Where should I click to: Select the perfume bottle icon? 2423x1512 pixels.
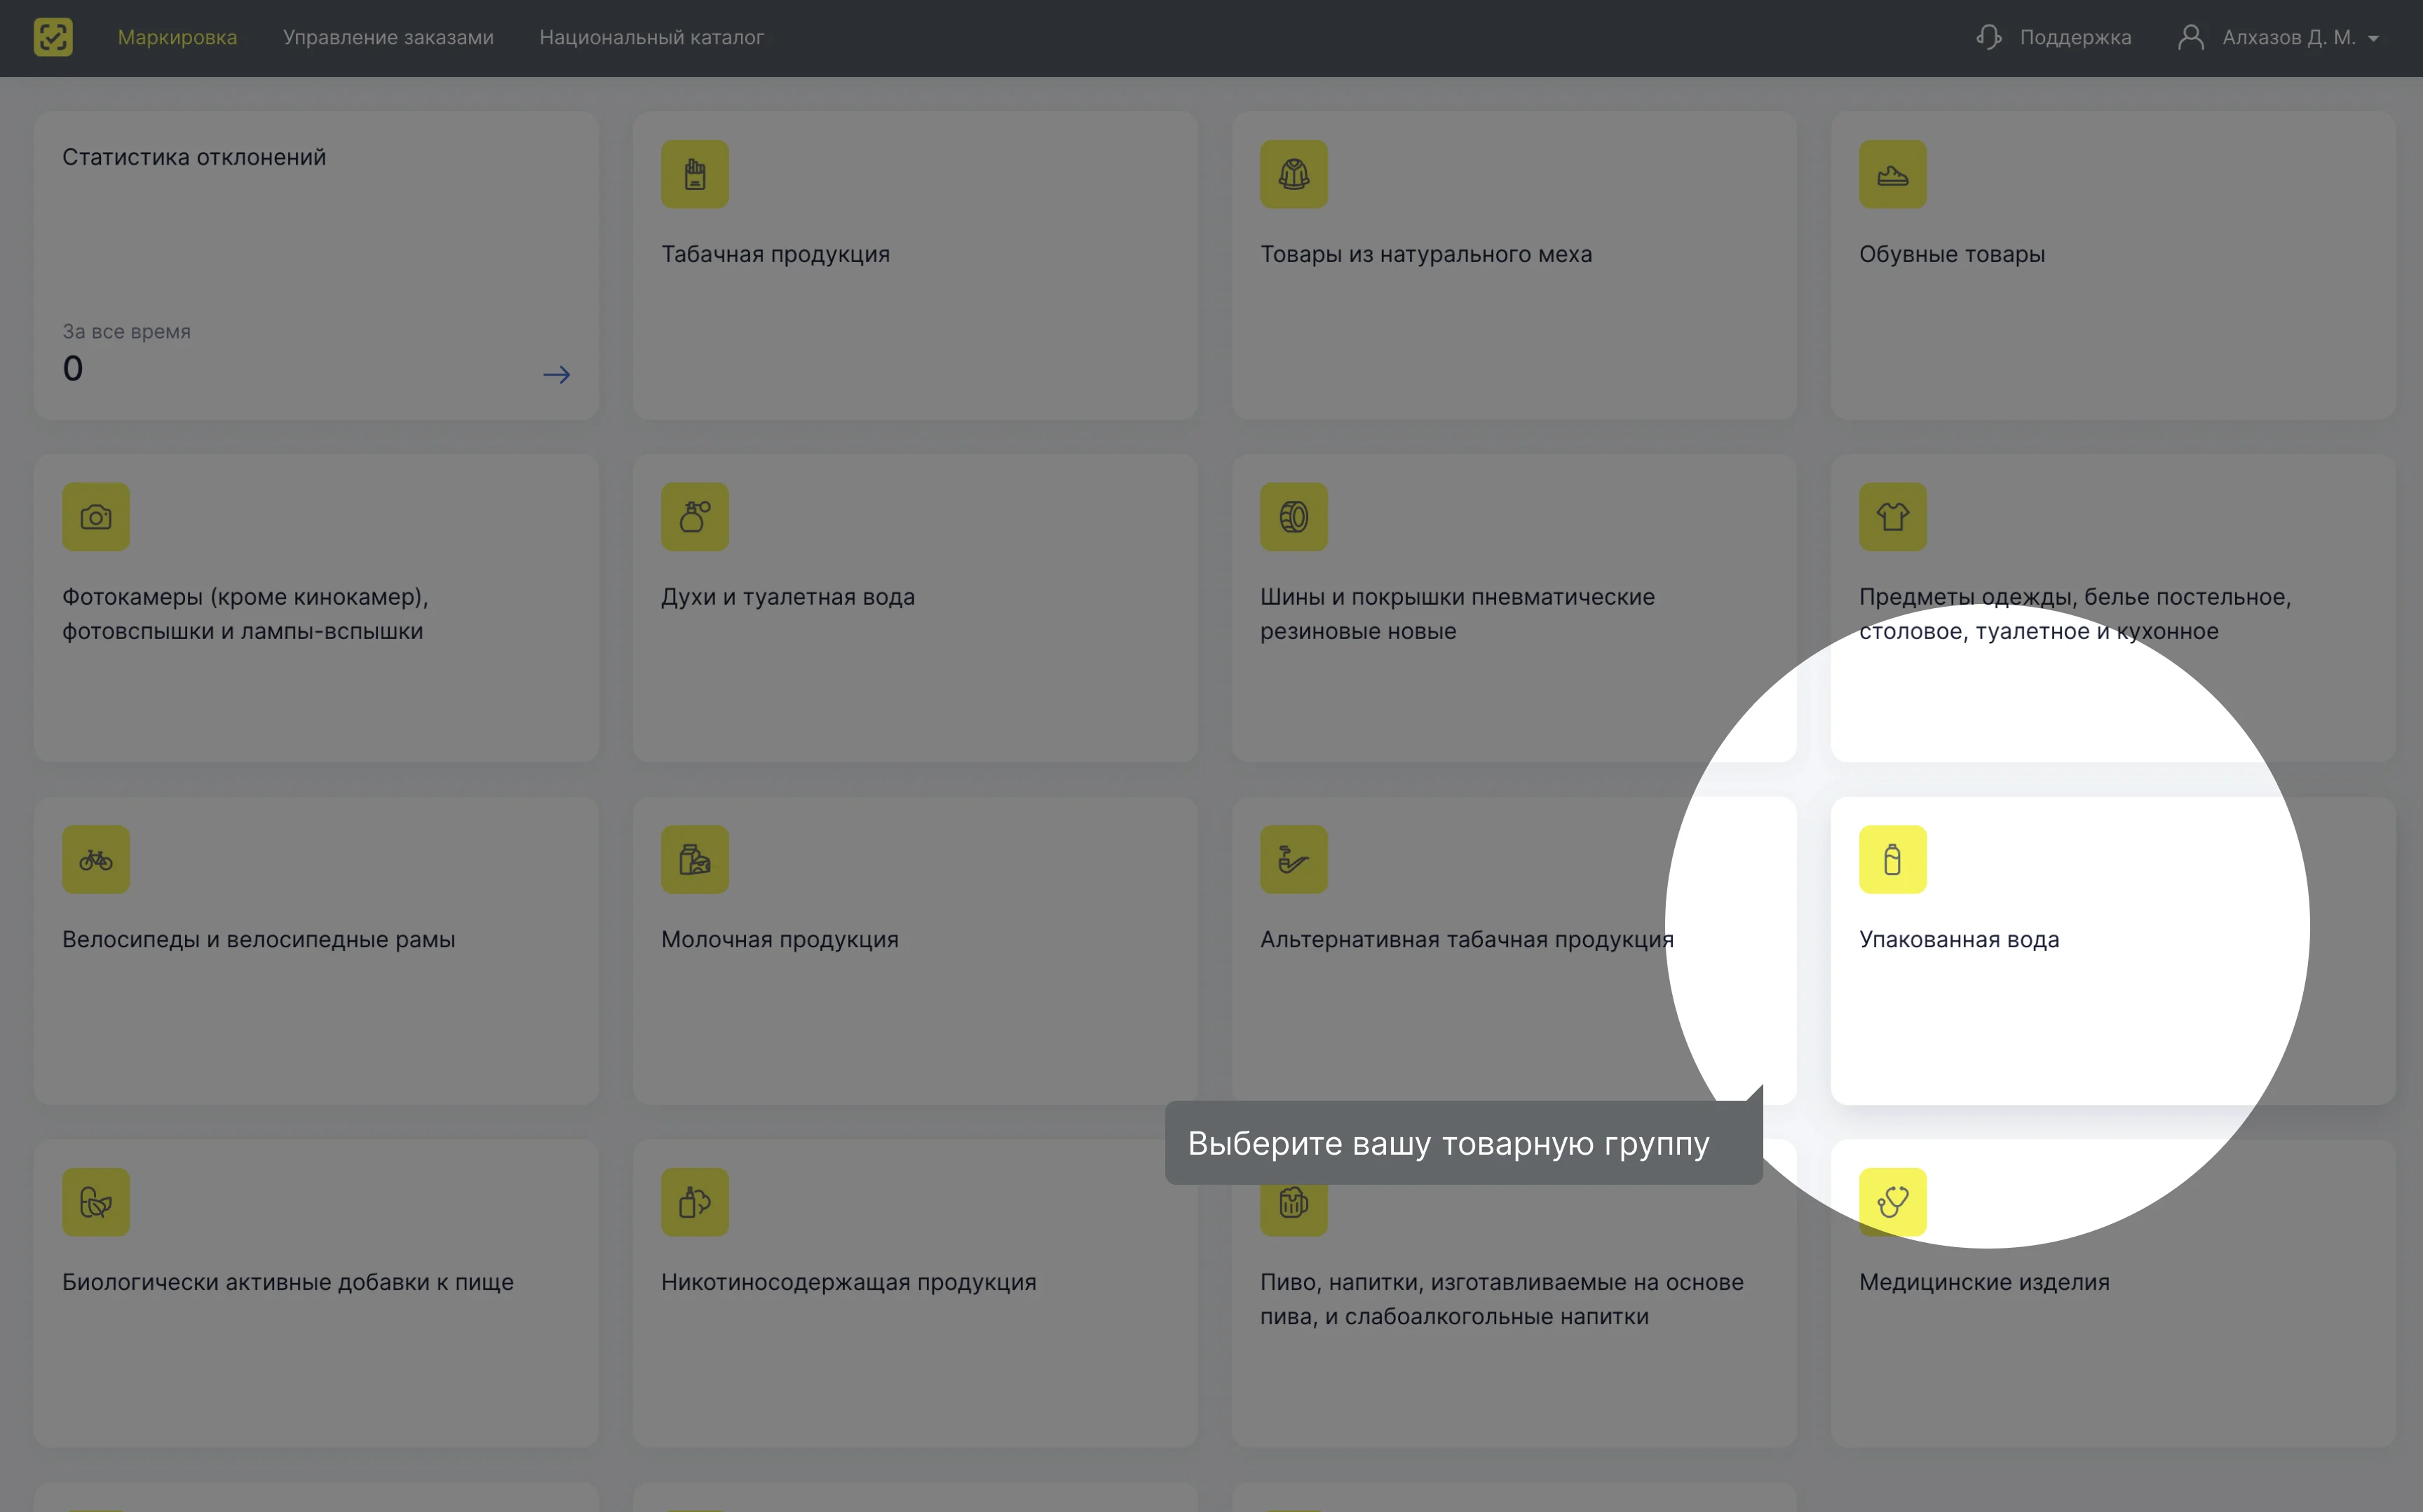tap(694, 517)
